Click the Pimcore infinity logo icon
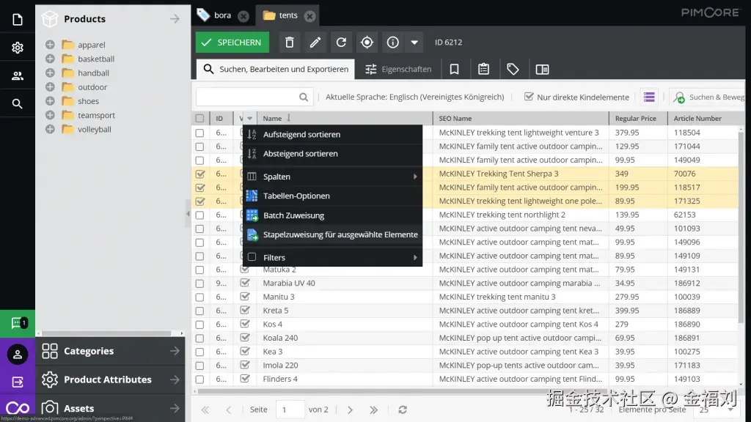Image resolution: width=751 pixels, height=422 pixels. click(x=18, y=408)
